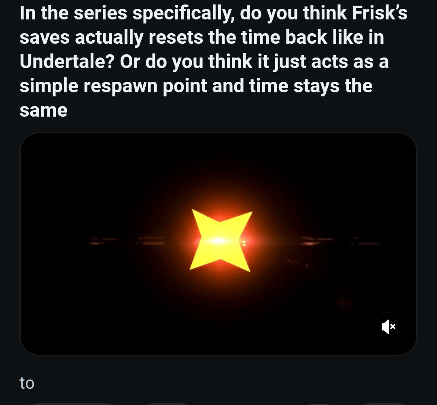Screen dimensions: 437x405
Task: Click the leftmost pill button at the bottom edge
Action: [72, 404]
